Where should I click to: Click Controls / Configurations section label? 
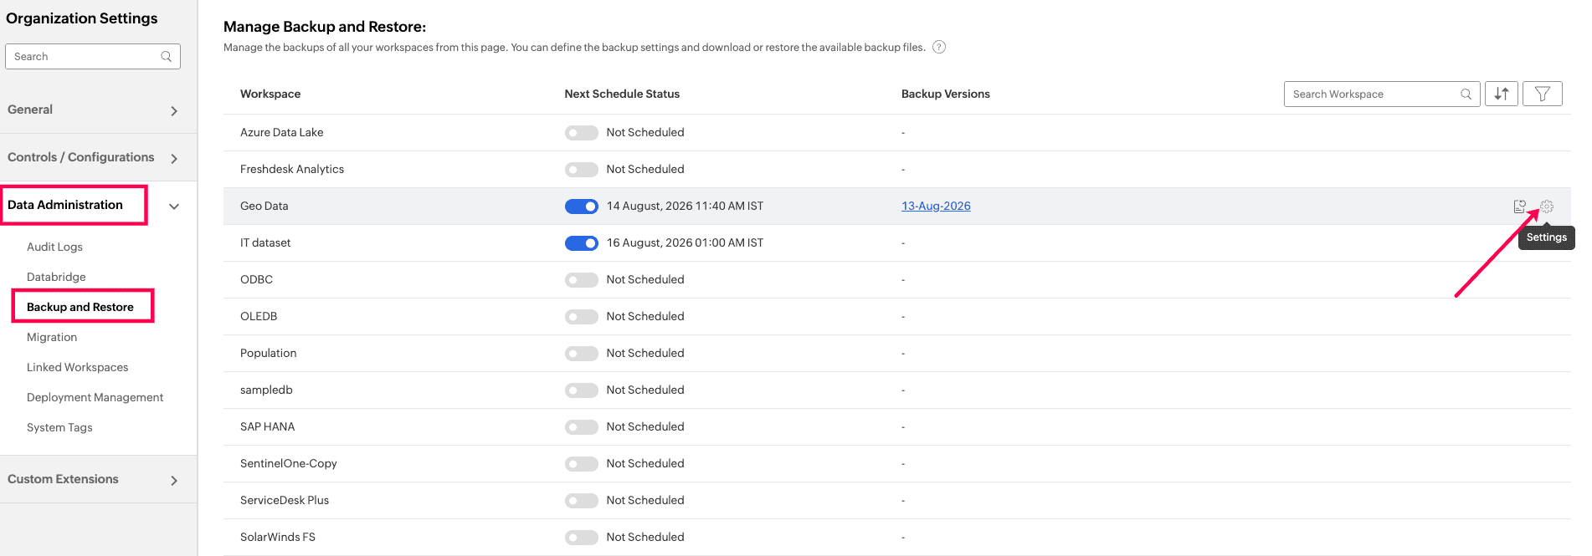(x=80, y=157)
